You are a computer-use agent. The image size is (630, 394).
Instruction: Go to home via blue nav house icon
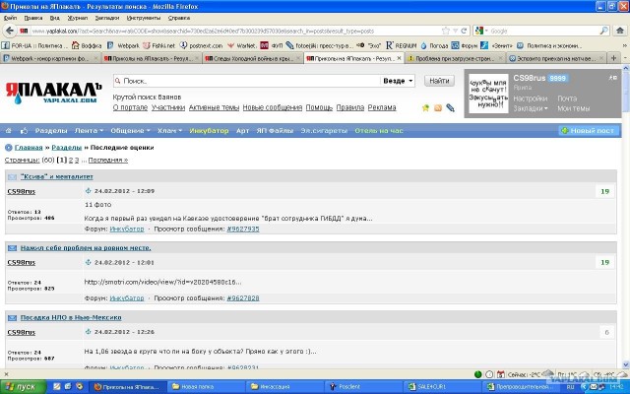[9, 131]
